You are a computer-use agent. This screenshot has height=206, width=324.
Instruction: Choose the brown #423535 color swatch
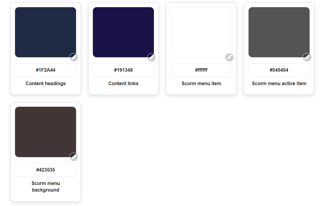point(45,132)
